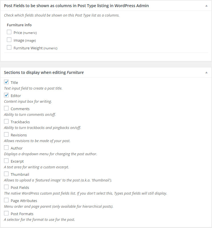Enable Thumbnail featured image support
This screenshot has width=212, height=228.
6,174
